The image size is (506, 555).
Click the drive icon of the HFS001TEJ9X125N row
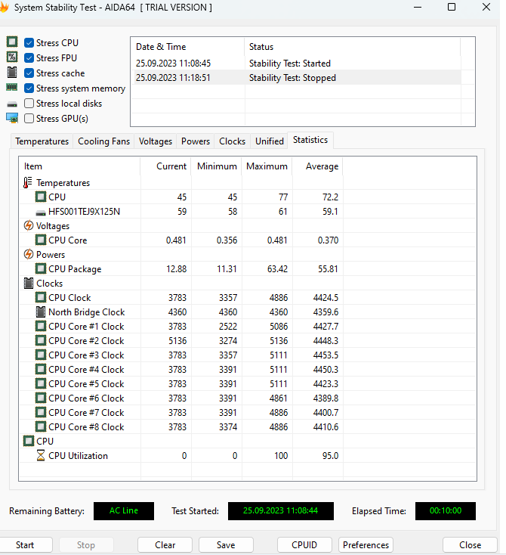pos(41,212)
